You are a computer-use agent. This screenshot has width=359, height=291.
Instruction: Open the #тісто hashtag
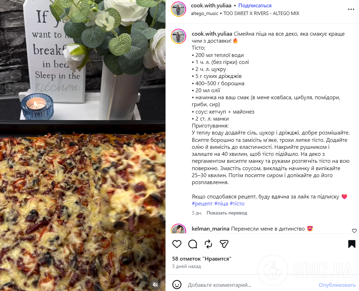pos(237,203)
